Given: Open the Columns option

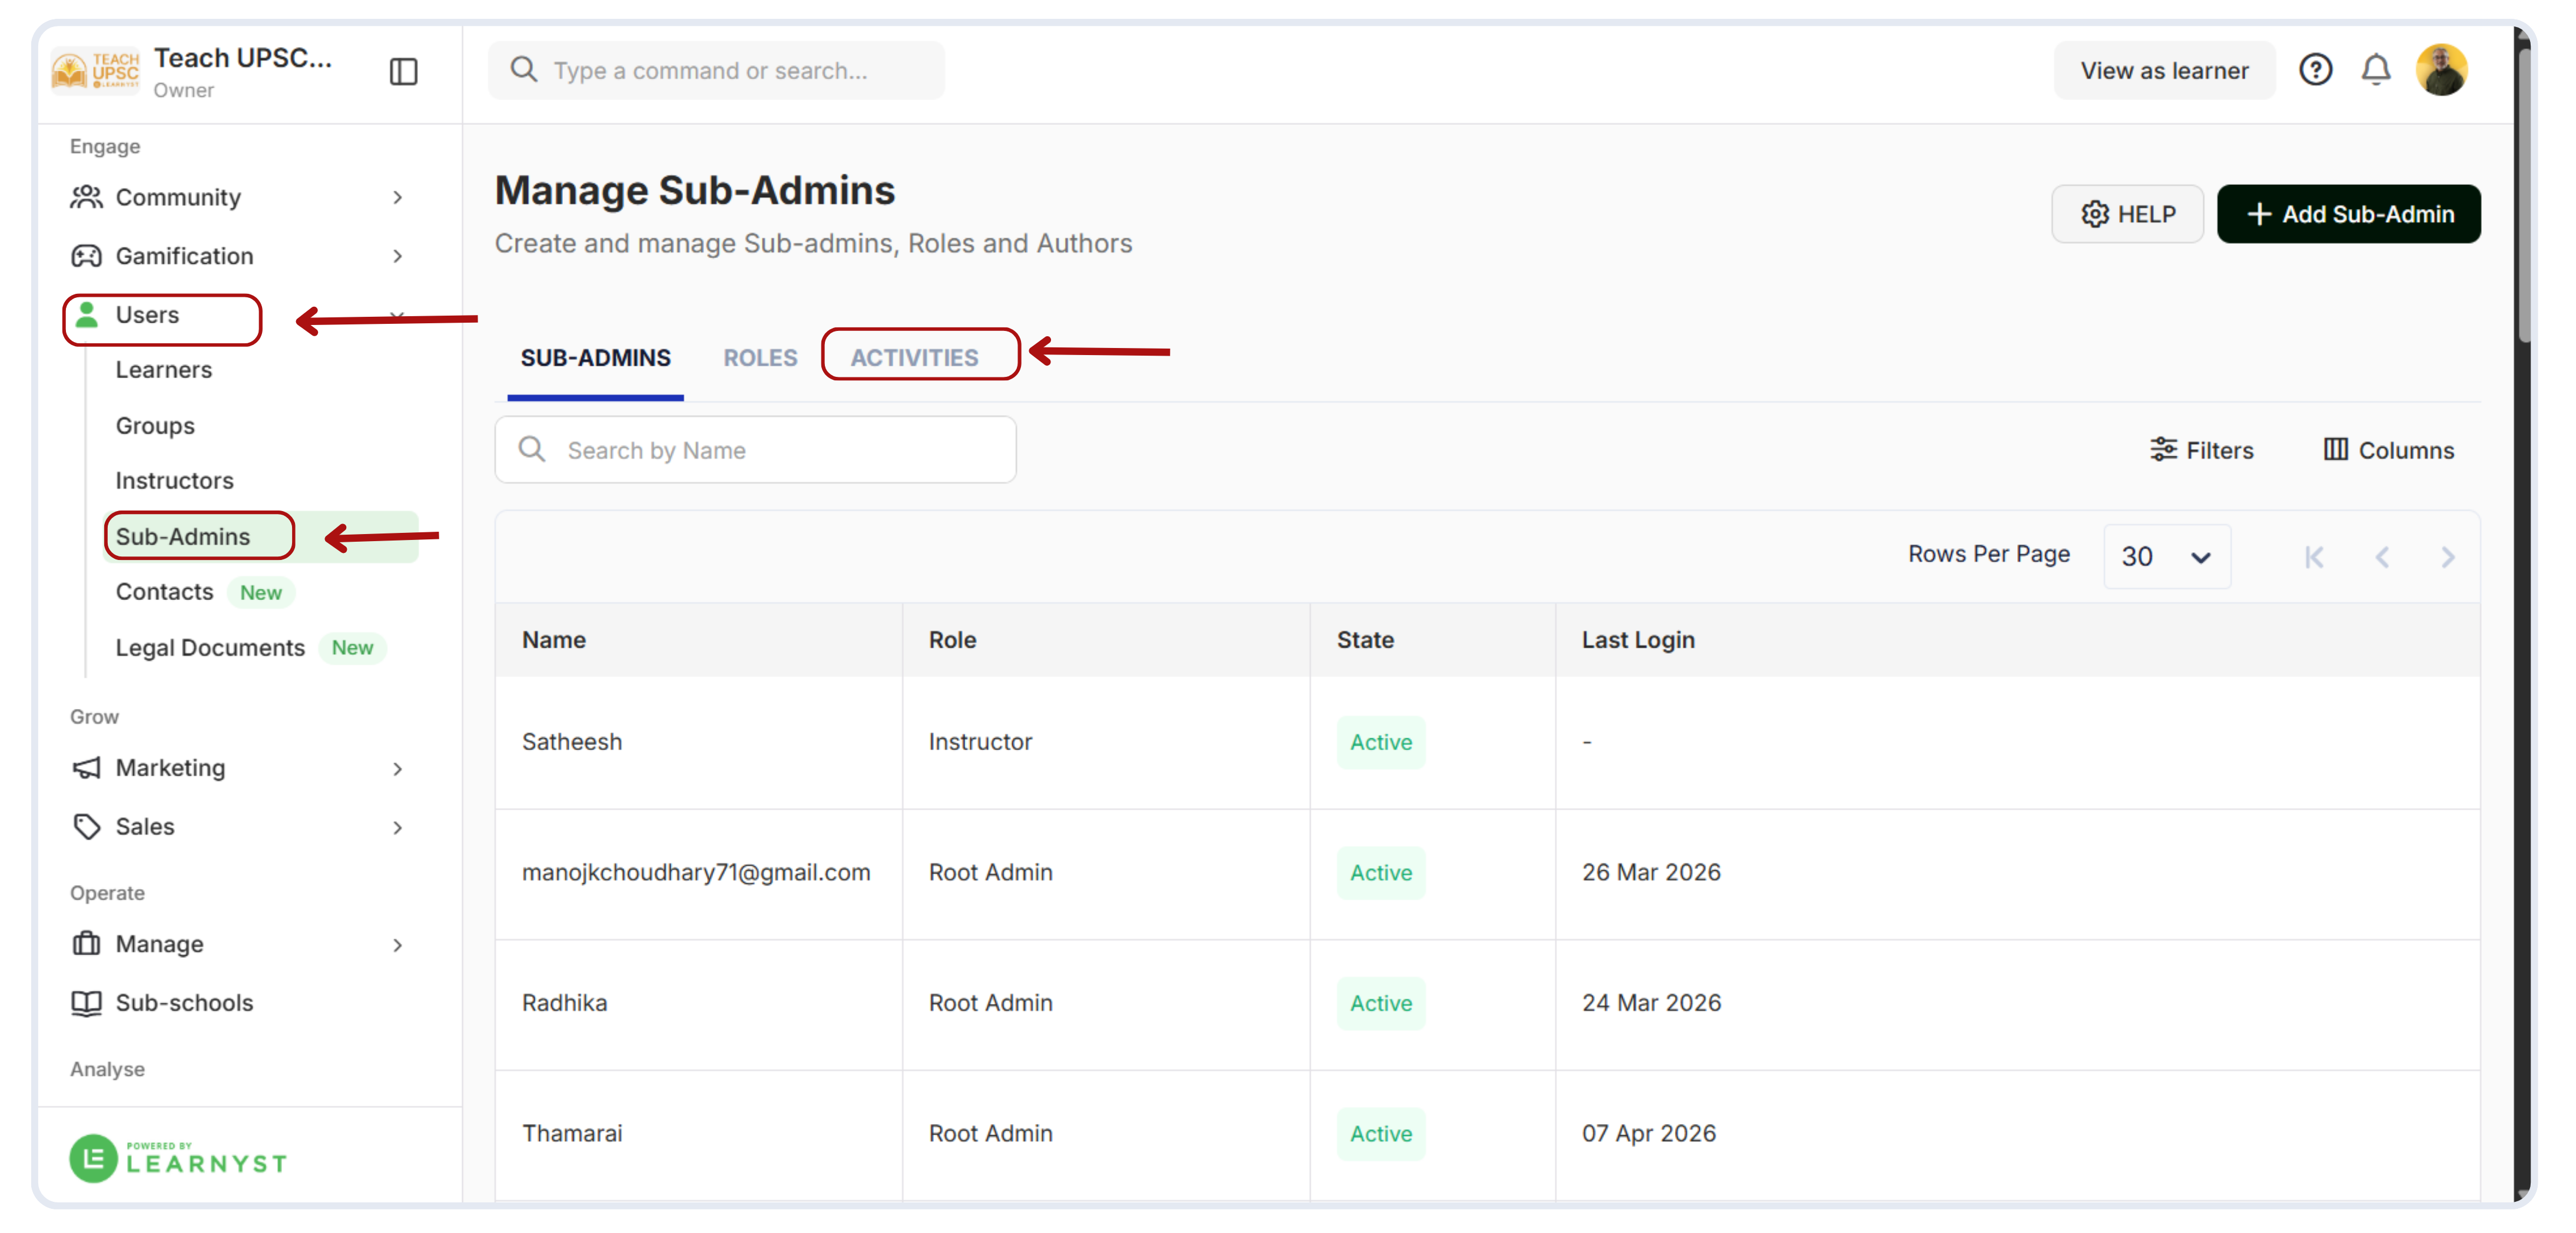Looking at the screenshot, I should [x=2388, y=450].
